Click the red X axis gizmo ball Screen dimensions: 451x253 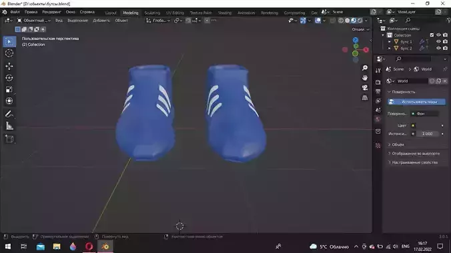point(366,50)
